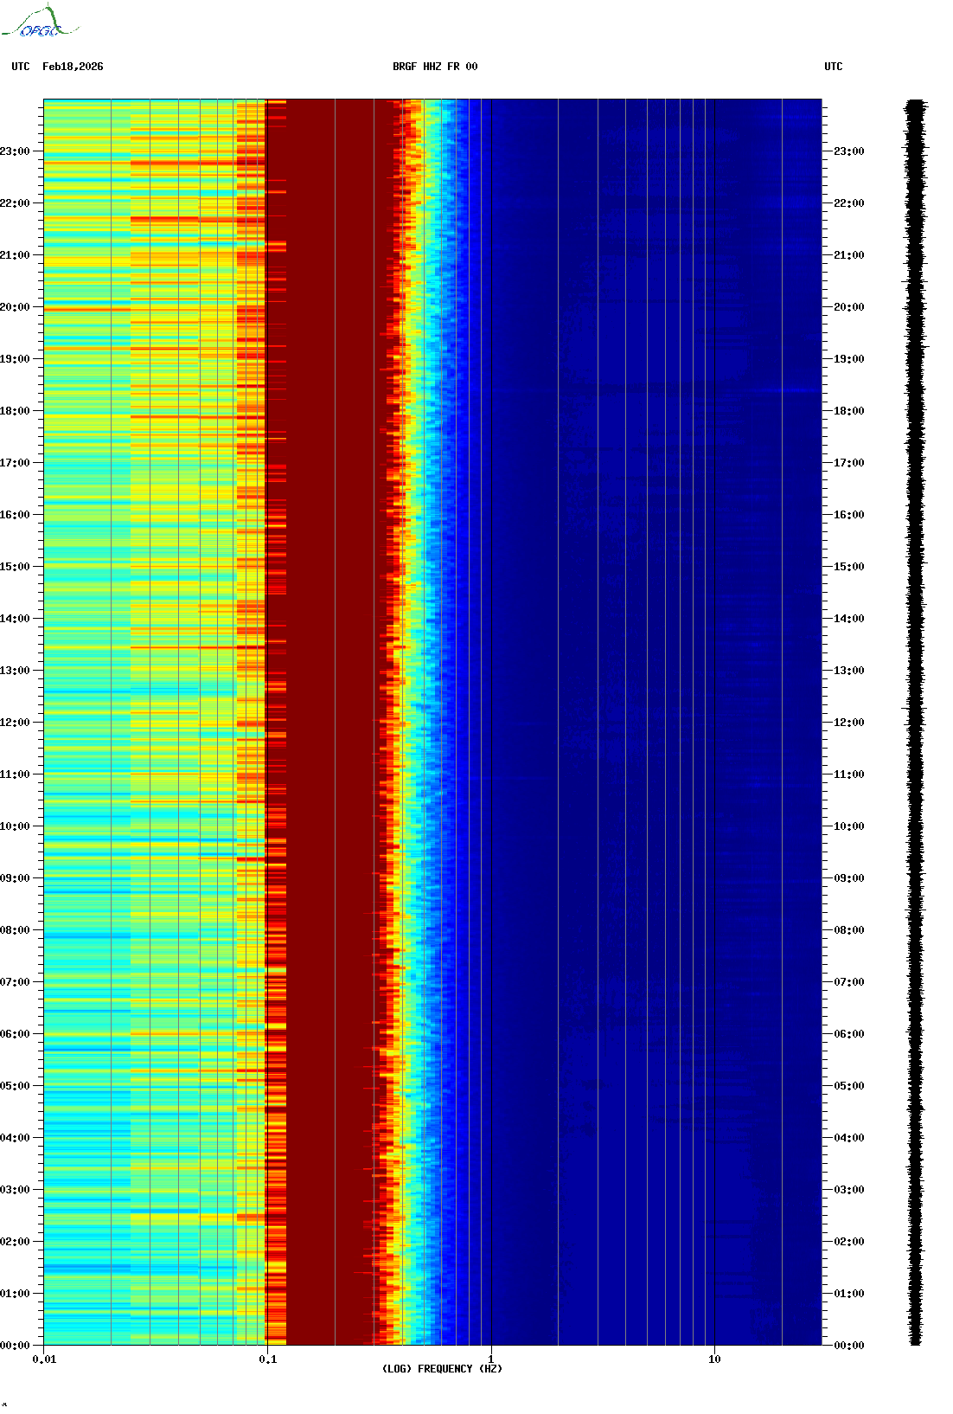Select the 12:00 tick on the left time axis
The width and height of the screenshot is (953, 1414).
click(x=16, y=723)
